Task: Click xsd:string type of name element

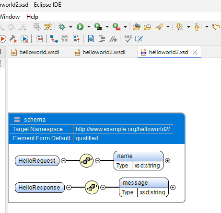Action: (x=147, y=166)
